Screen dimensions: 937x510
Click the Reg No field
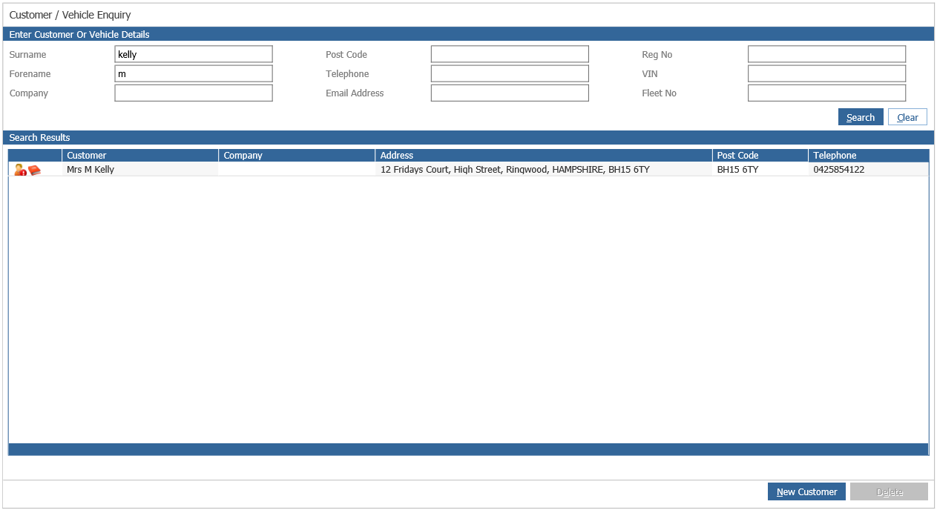pyautogui.click(x=826, y=53)
